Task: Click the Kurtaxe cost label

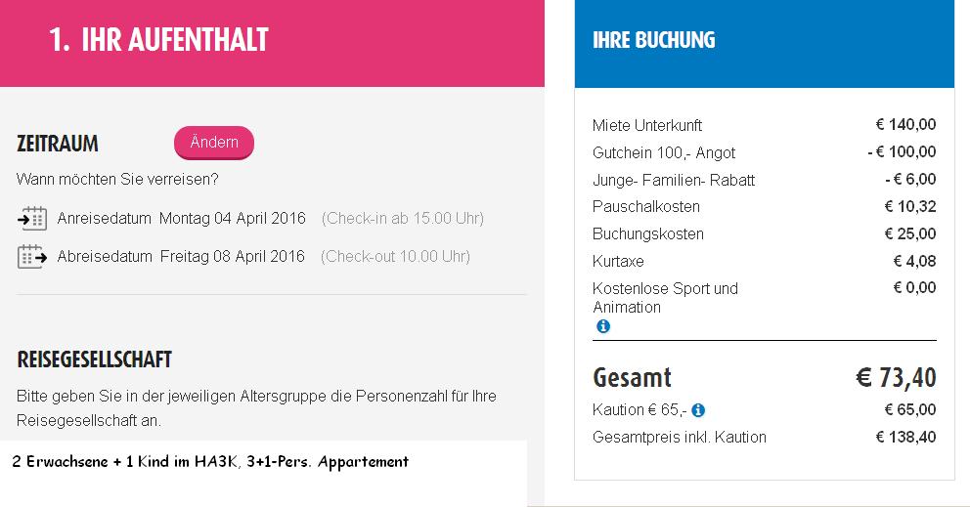Action: pyautogui.click(x=618, y=262)
